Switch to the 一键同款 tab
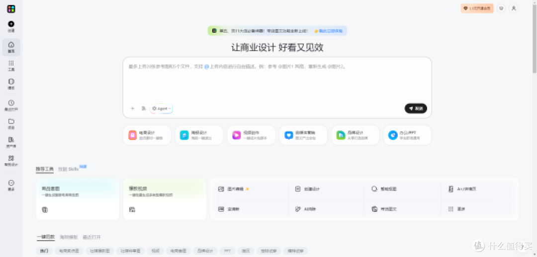The height and width of the screenshot is (257, 537). pyautogui.click(x=46, y=237)
